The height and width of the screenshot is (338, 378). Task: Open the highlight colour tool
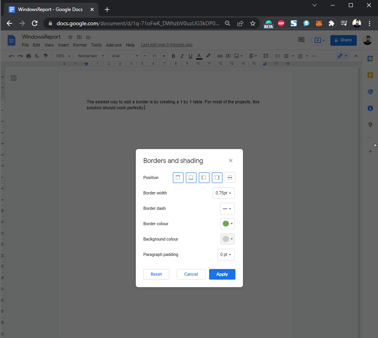tap(208, 56)
